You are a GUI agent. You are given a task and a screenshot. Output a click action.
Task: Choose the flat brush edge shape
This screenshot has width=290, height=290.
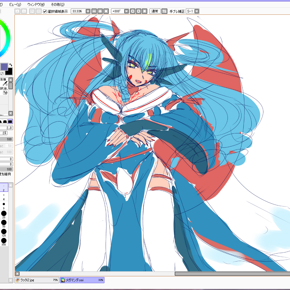click(10, 121)
